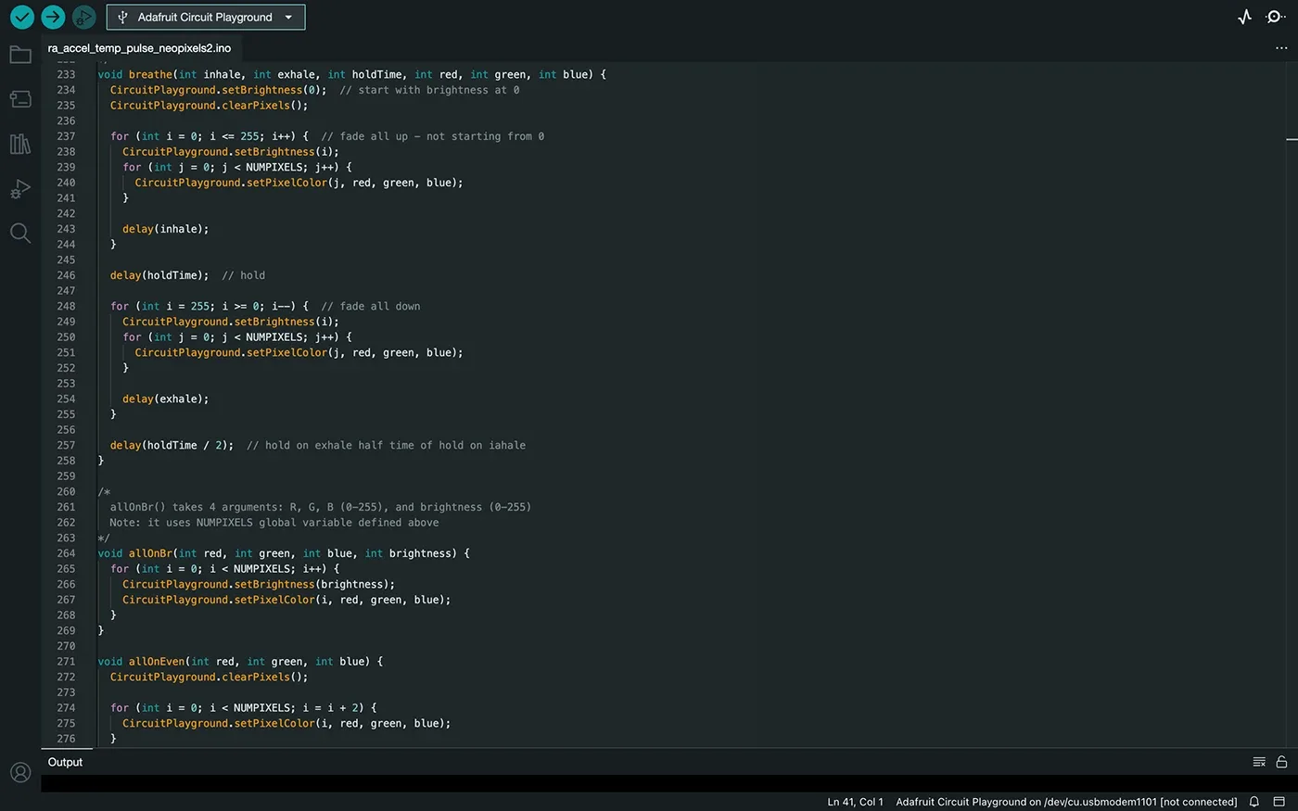1298x811 pixels.
Task: Click the 'CircuitPlayground.clearPixels();' on line 235
Action: point(209,106)
